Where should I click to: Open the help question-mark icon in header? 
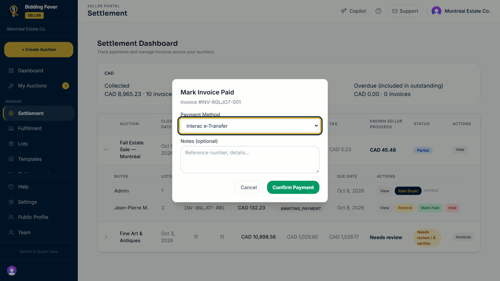[378, 11]
